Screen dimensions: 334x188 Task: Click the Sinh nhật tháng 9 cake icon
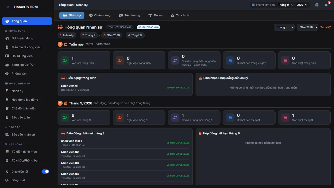point(285,118)
